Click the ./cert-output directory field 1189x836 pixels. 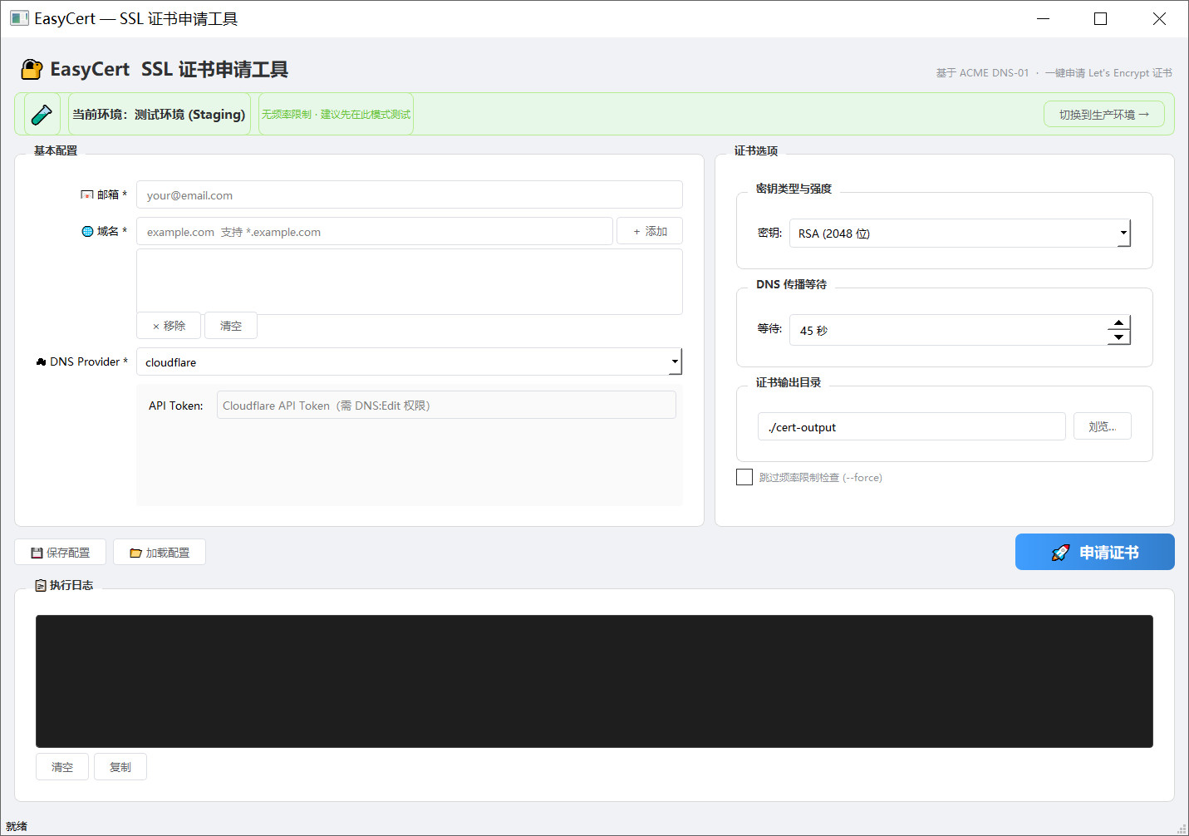tap(911, 427)
